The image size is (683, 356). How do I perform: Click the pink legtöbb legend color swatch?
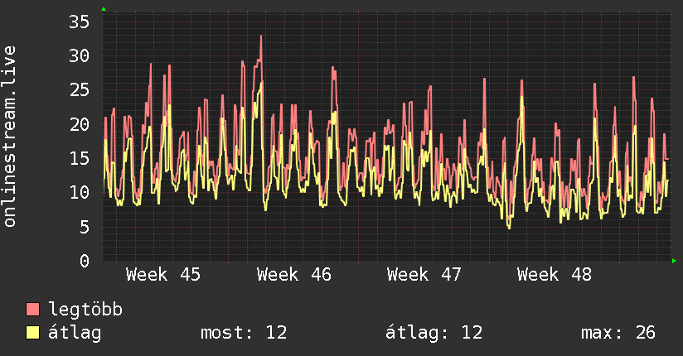(x=32, y=309)
